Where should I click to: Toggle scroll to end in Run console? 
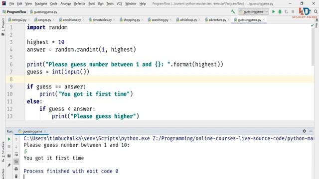click(x=16, y=162)
